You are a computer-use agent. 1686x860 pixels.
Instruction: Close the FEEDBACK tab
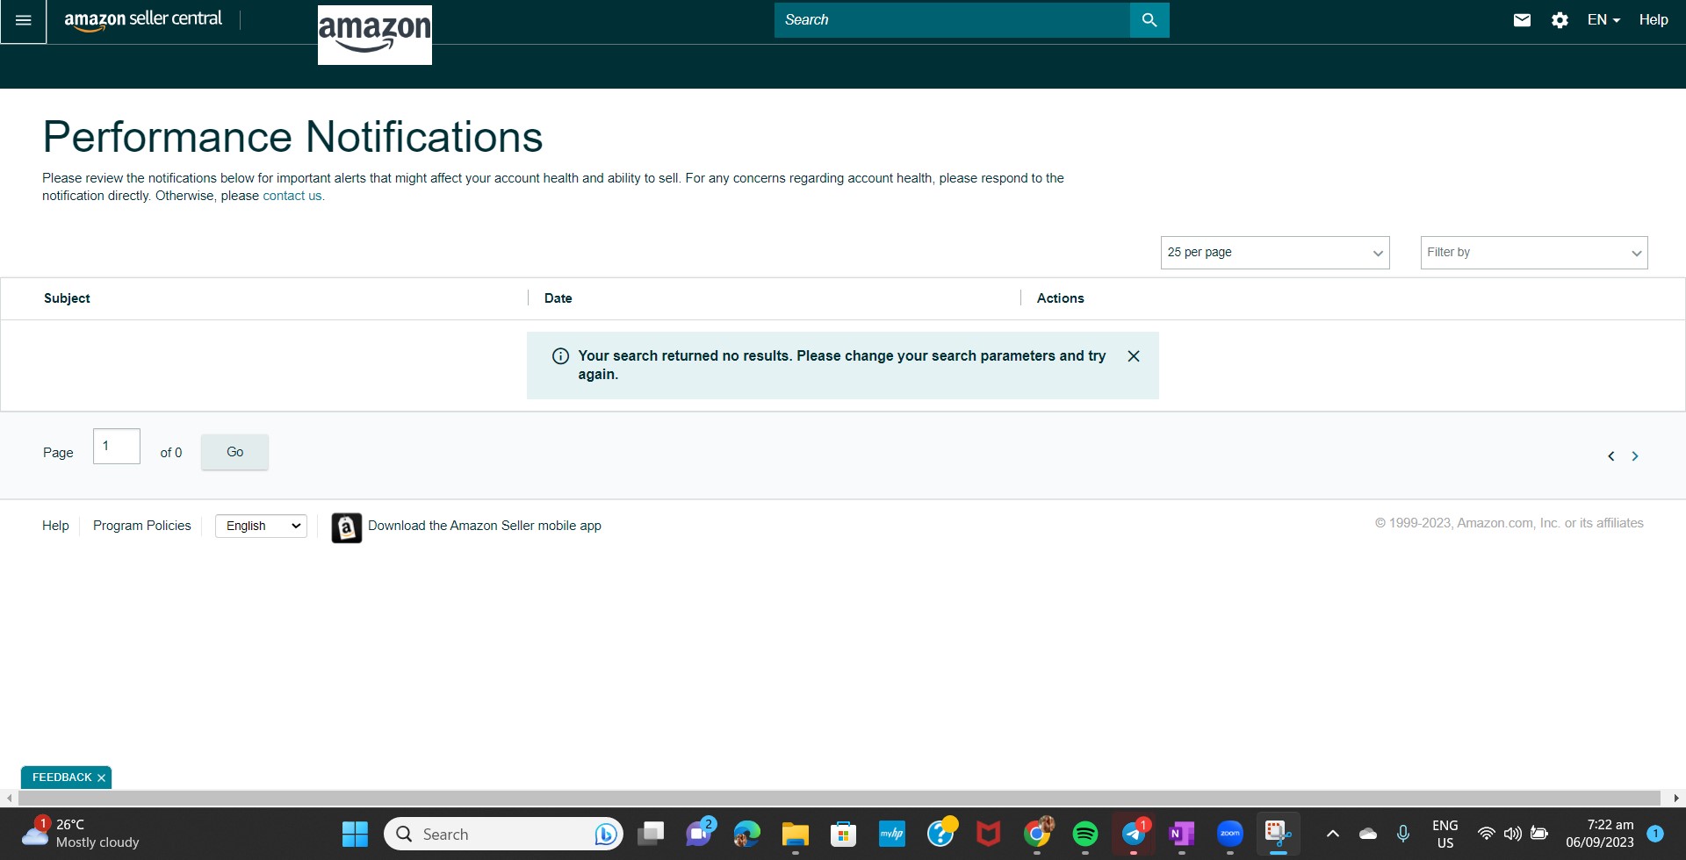[x=101, y=778]
